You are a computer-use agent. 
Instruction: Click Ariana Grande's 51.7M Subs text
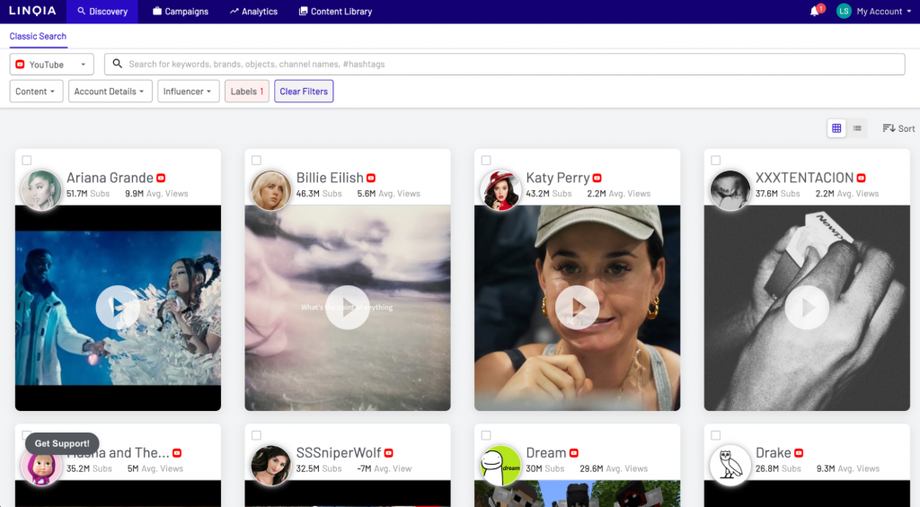click(88, 194)
